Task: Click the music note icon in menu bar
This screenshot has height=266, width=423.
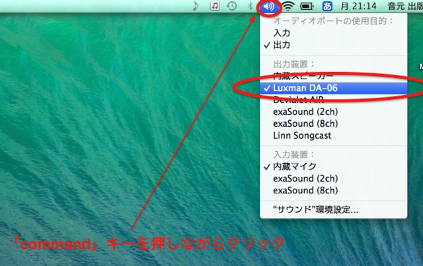Action: pos(196,6)
